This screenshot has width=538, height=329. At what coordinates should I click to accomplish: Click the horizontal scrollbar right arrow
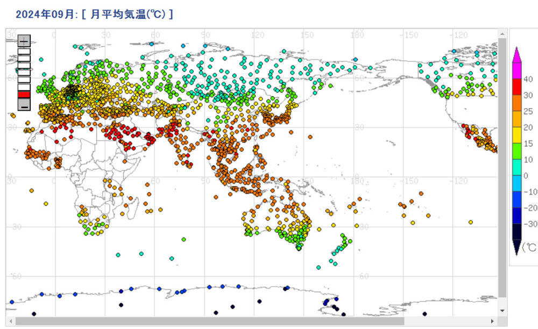[493, 321]
